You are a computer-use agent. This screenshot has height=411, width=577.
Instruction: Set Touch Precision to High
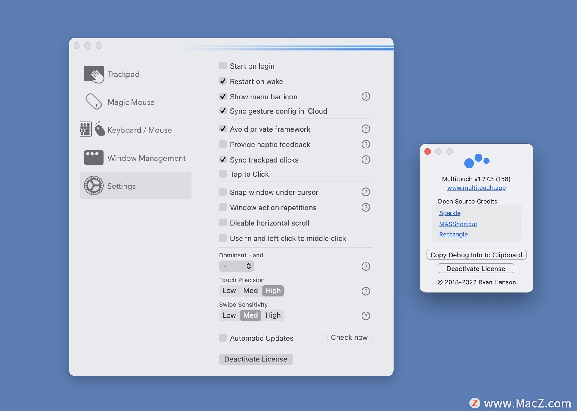pyautogui.click(x=273, y=291)
